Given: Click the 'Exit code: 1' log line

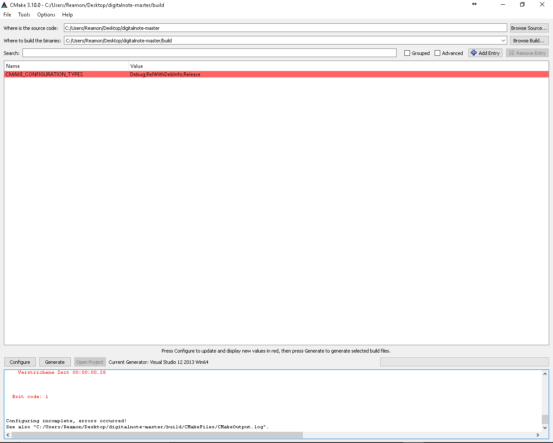Looking at the screenshot, I should pos(30,397).
